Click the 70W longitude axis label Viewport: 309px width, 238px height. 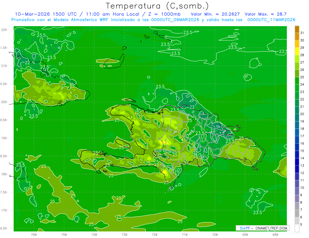coord(215,234)
